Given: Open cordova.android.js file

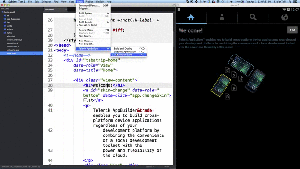Looking at the screenshot, I should click(x=14, y=40).
